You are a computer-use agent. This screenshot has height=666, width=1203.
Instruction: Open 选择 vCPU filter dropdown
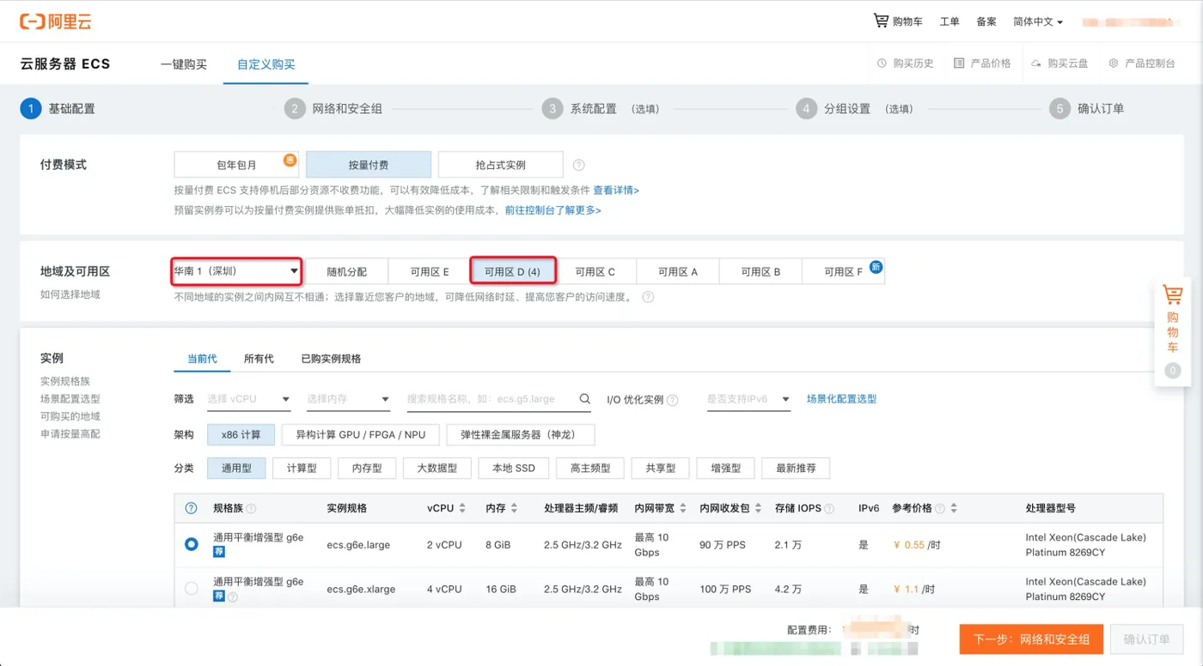pyautogui.click(x=249, y=399)
